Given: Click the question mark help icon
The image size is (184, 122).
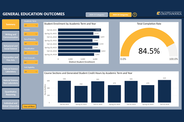Looking at the screenshot, I should coord(135,15).
